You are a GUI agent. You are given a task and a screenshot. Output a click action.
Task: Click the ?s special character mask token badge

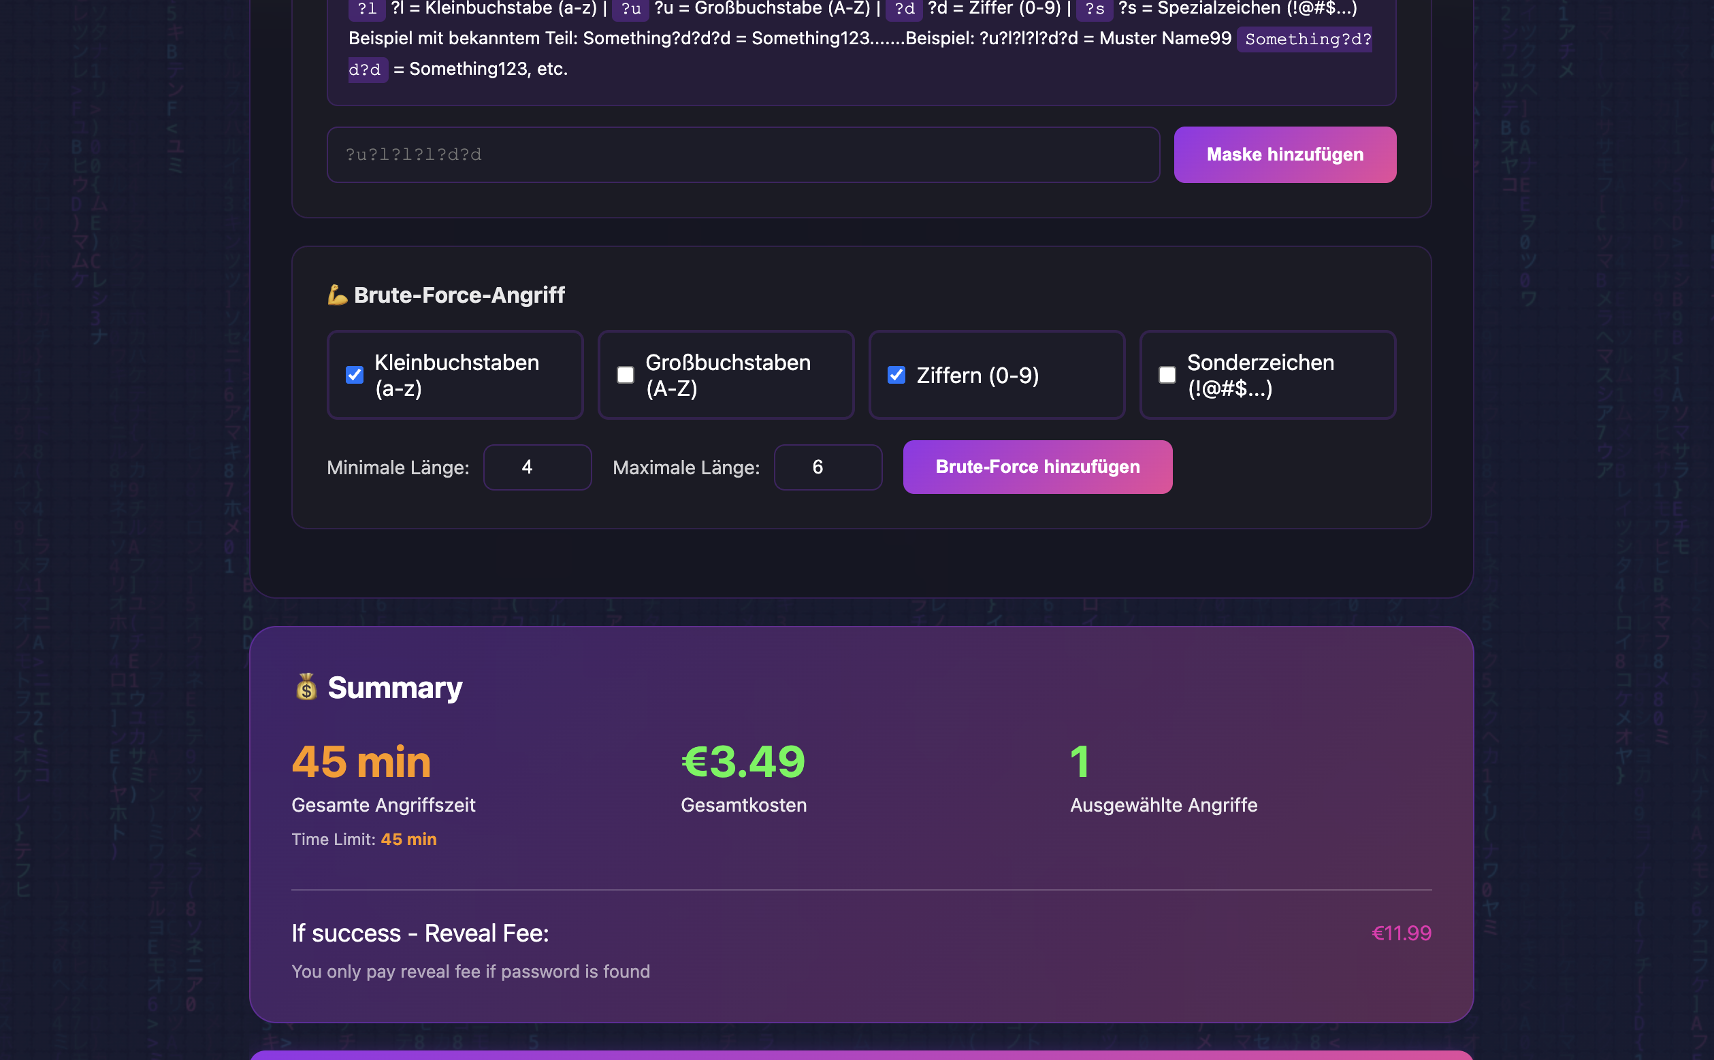click(1094, 10)
